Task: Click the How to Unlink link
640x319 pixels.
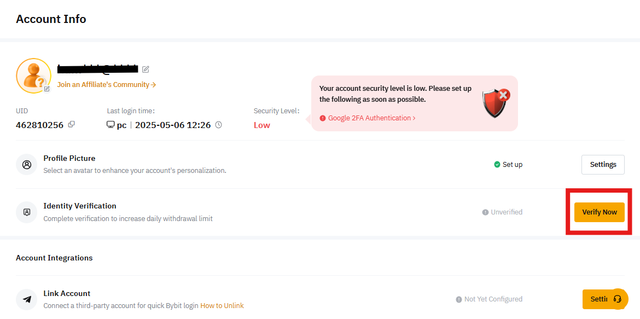Action: pos(222,306)
